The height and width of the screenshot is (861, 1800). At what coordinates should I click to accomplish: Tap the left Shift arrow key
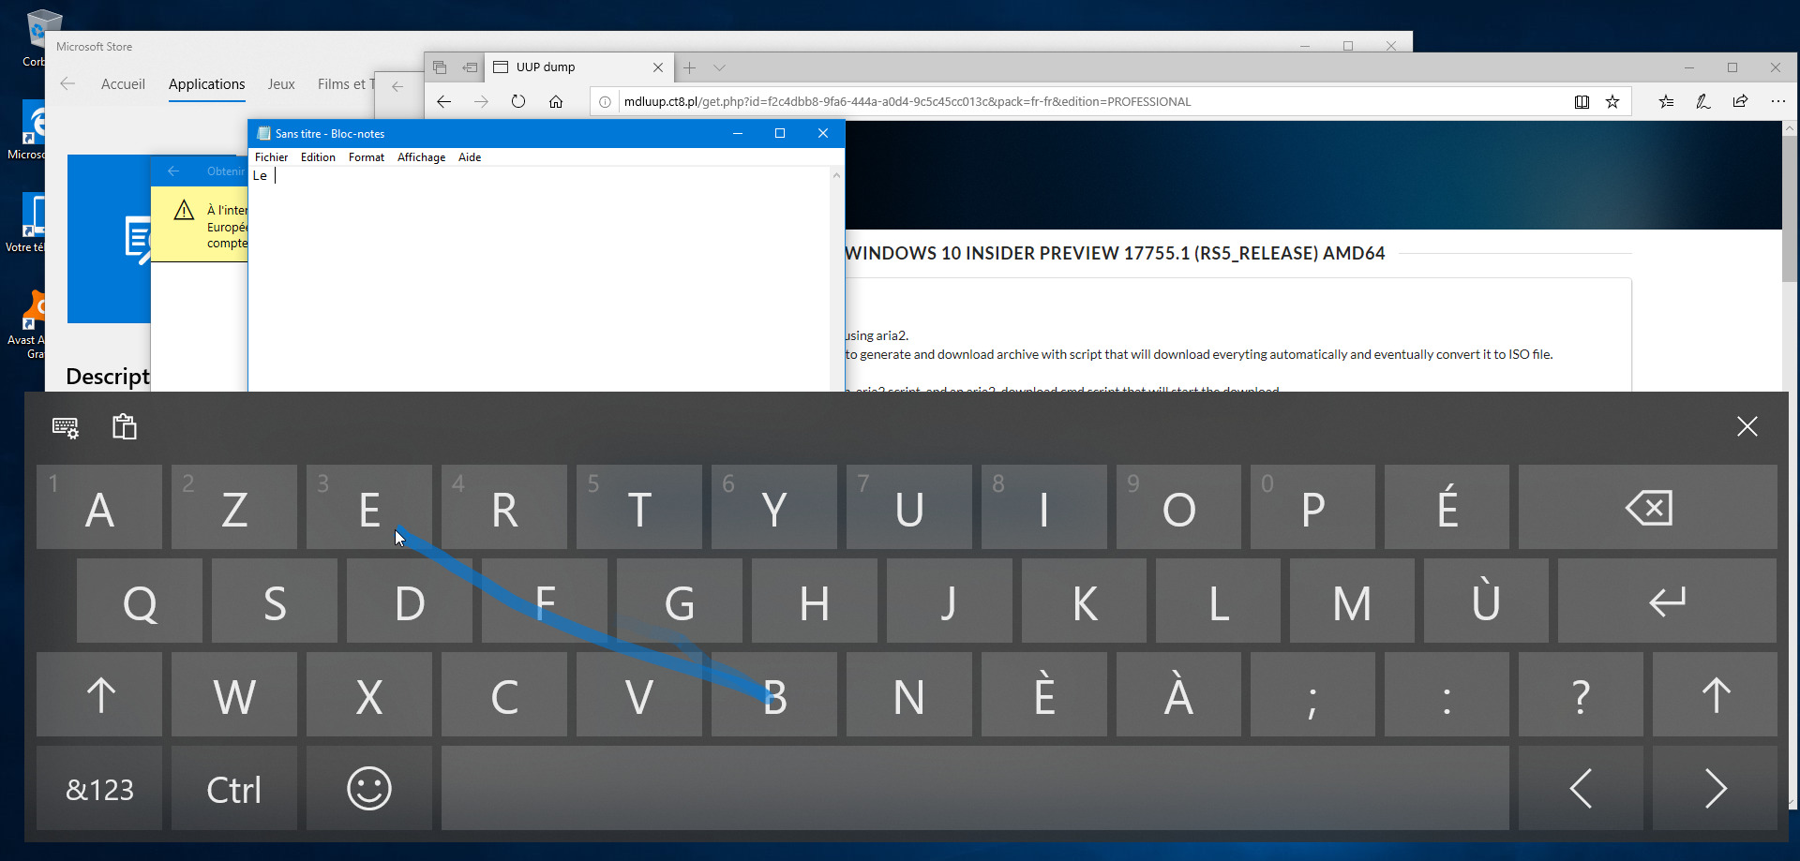99,695
